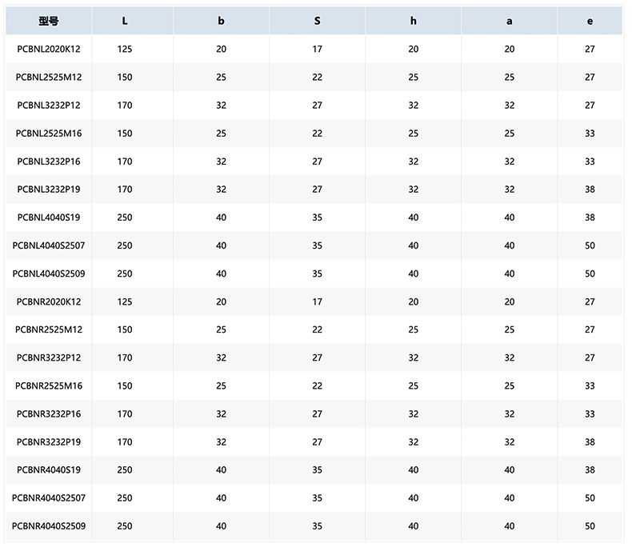
Task: Select the L column header
Action: tap(125, 22)
